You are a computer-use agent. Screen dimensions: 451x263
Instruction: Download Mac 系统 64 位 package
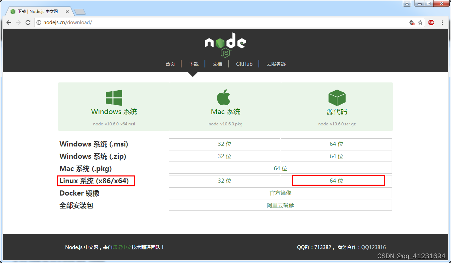click(280, 168)
